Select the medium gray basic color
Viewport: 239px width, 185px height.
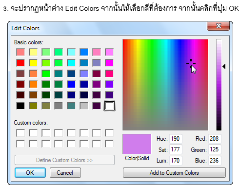59,106
